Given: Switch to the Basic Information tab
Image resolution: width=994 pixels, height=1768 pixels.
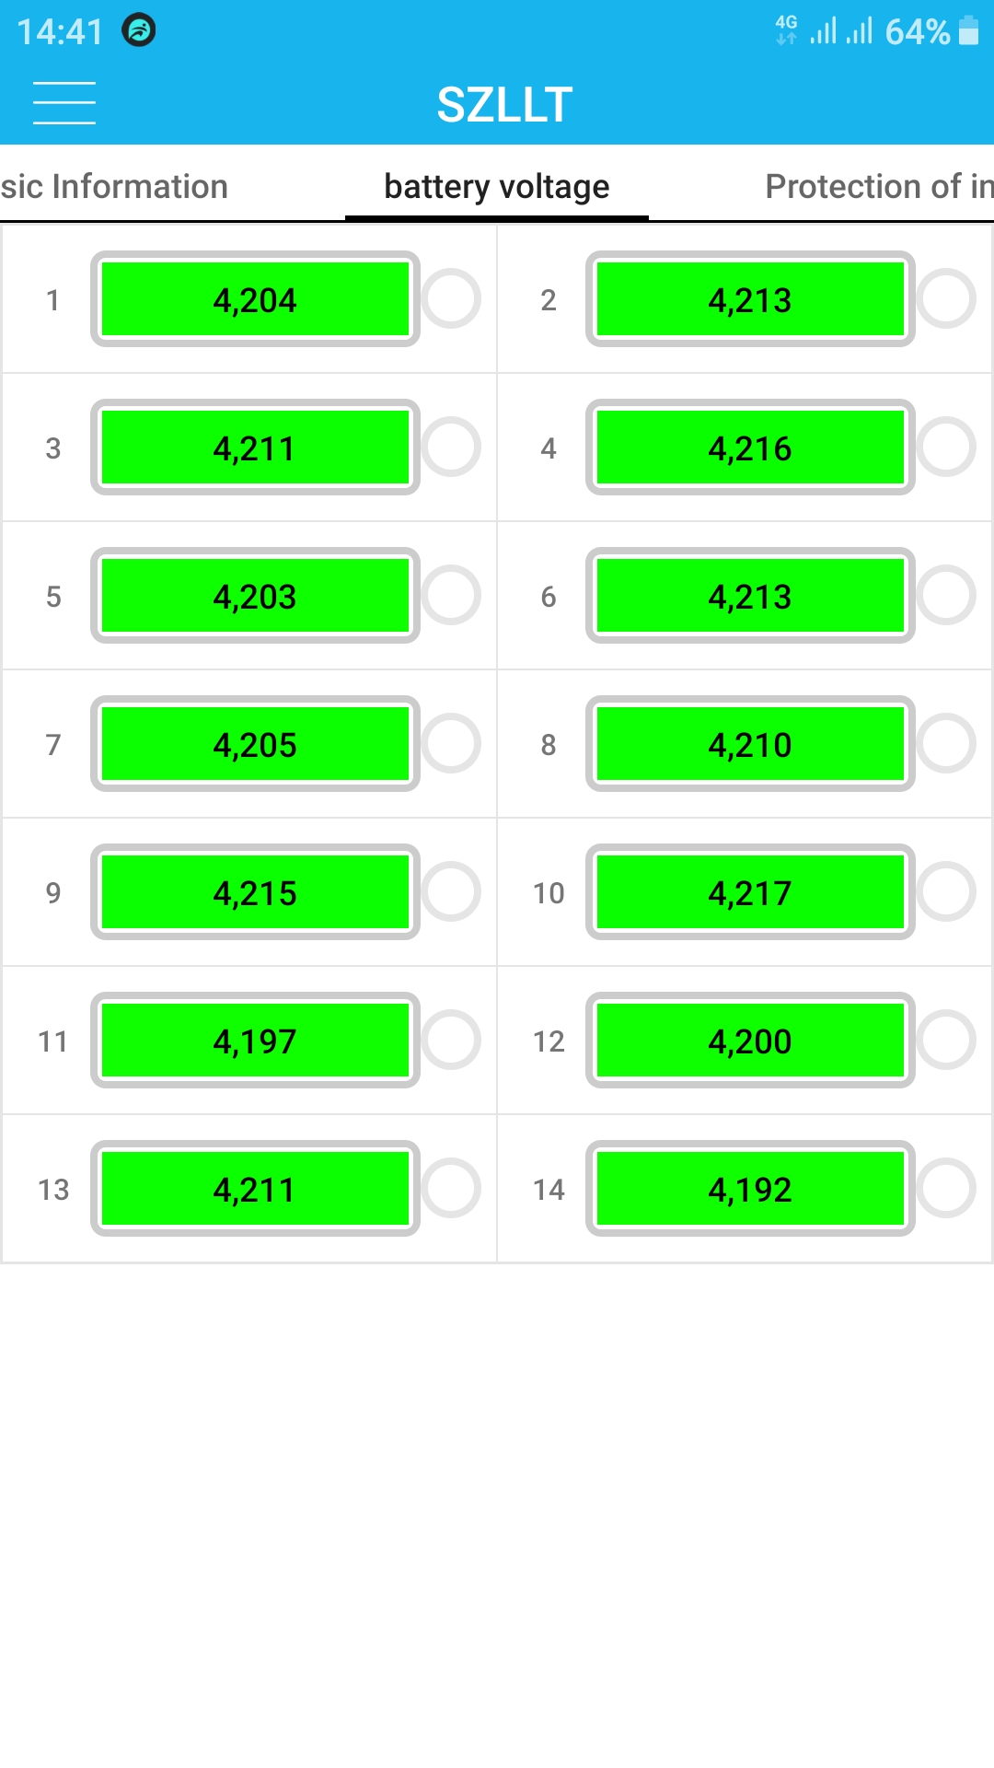Looking at the screenshot, I should coord(114,186).
